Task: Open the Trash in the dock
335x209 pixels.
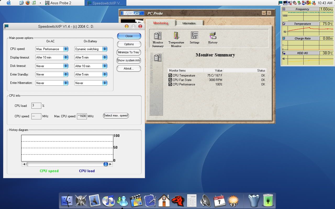Action: click(254, 201)
